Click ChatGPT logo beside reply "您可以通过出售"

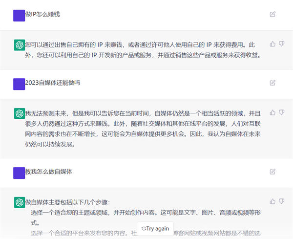click(20, 45)
